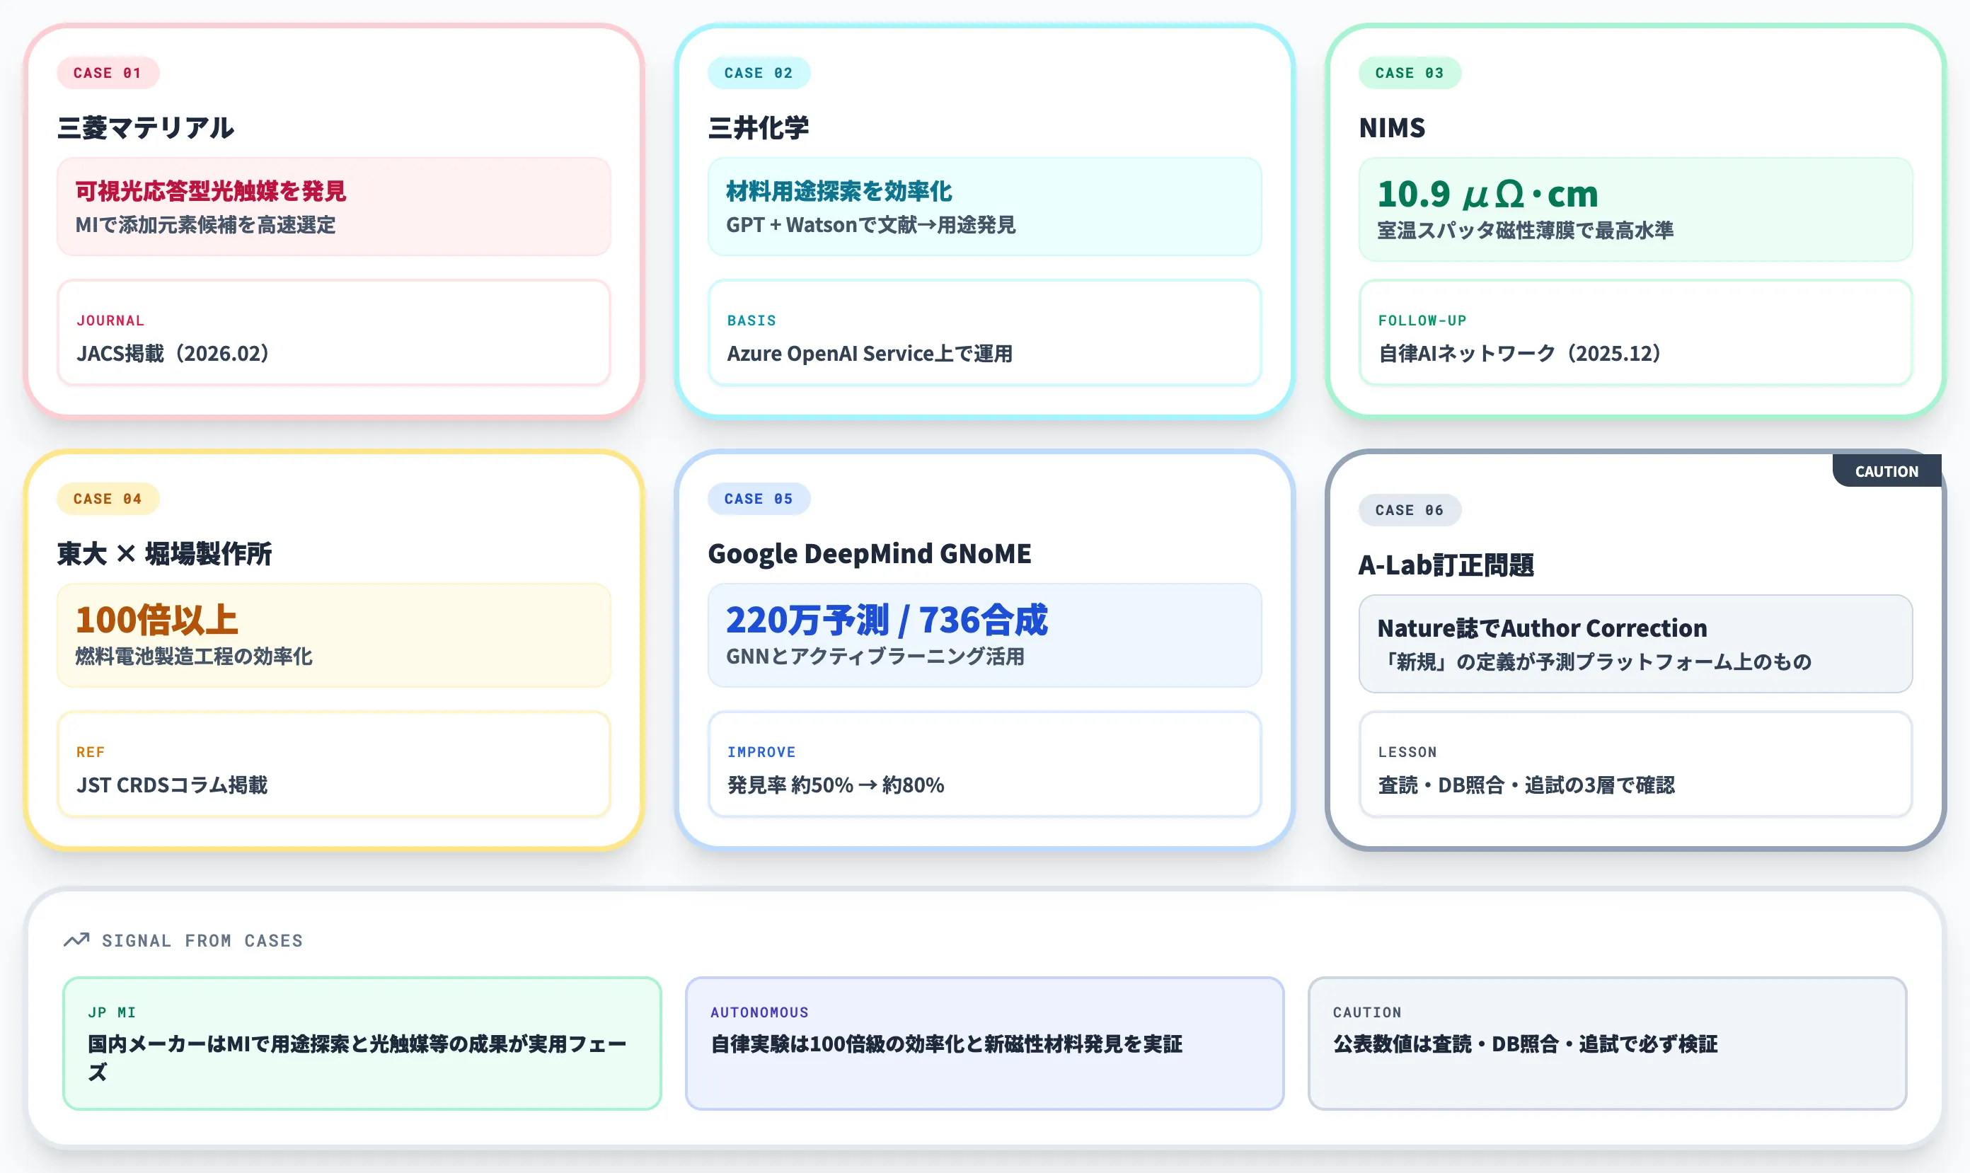Click the 室温スパッタ磁性薄膜で最高水準 line
This screenshot has height=1173, width=1970.
click(1525, 230)
